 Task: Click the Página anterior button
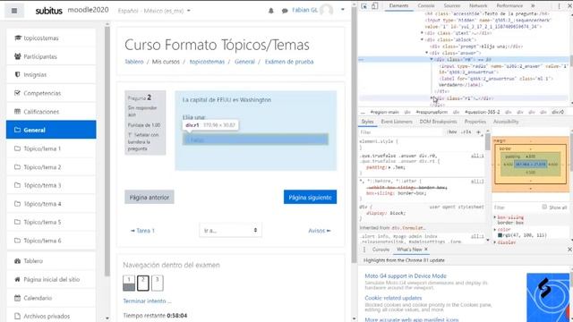pos(150,197)
